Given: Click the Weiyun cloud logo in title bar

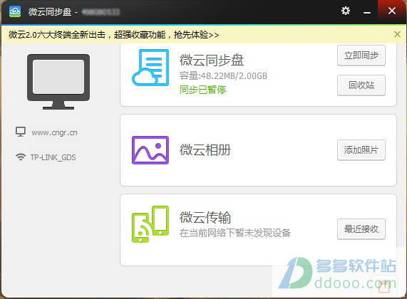Looking at the screenshot, I should (x=15, y=11).
